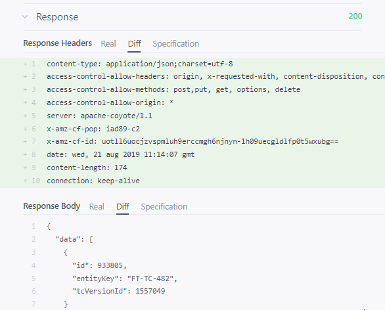
Task: Click the Response Headers label
Action: [57, 43]
